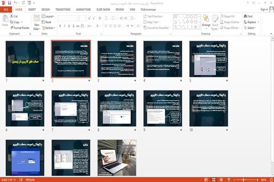274x182 pixels.
Task: Open the FILE tab
Action: tap(6, 10)
